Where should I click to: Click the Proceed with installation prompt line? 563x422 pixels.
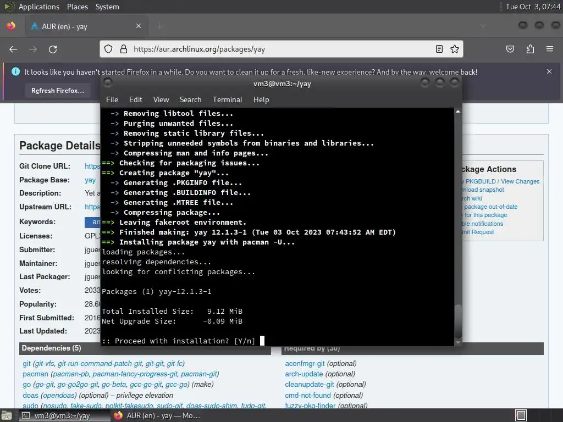179,341
